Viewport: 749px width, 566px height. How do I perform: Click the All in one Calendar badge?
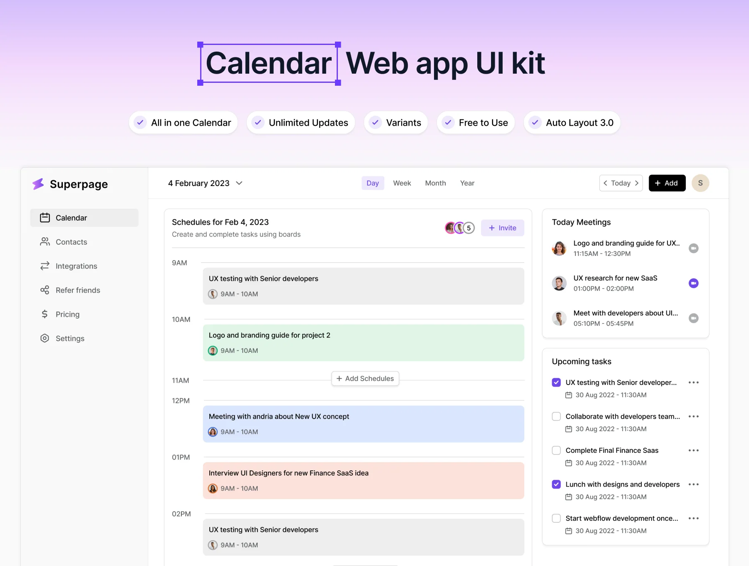[x=183, y=123]
